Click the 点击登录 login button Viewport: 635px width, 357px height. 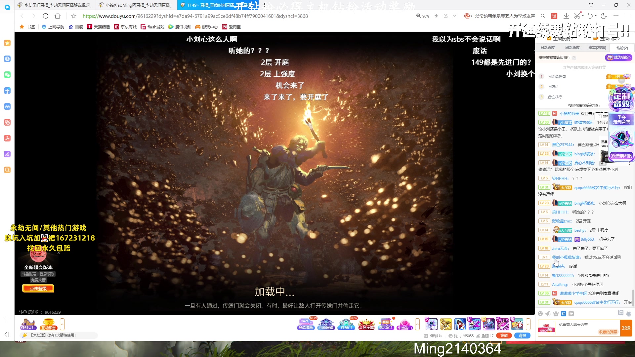pos(38,289)
